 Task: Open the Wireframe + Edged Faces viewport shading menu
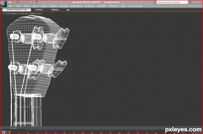point(30,13)
